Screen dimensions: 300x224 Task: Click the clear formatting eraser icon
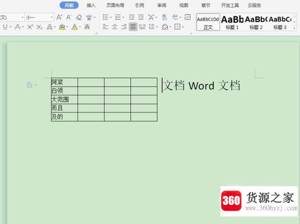click(79, 18)
